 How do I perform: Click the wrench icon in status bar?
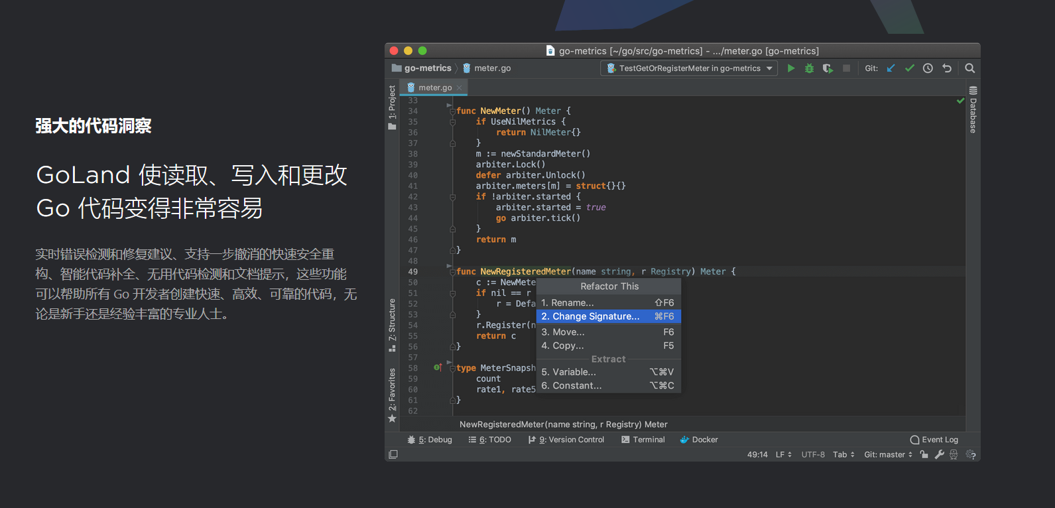click(x=939, y=454)
